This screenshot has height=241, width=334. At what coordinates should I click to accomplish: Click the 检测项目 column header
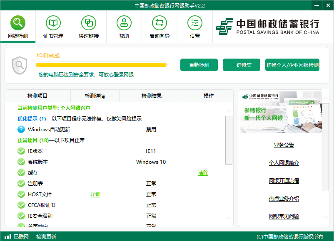(x=37, y=96)
